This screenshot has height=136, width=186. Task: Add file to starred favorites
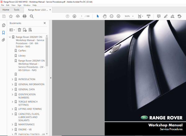[x=11, y=16]
